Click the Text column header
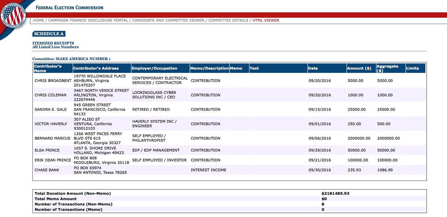Viewport: 447px width, 217px height. (x=278, y=68)
